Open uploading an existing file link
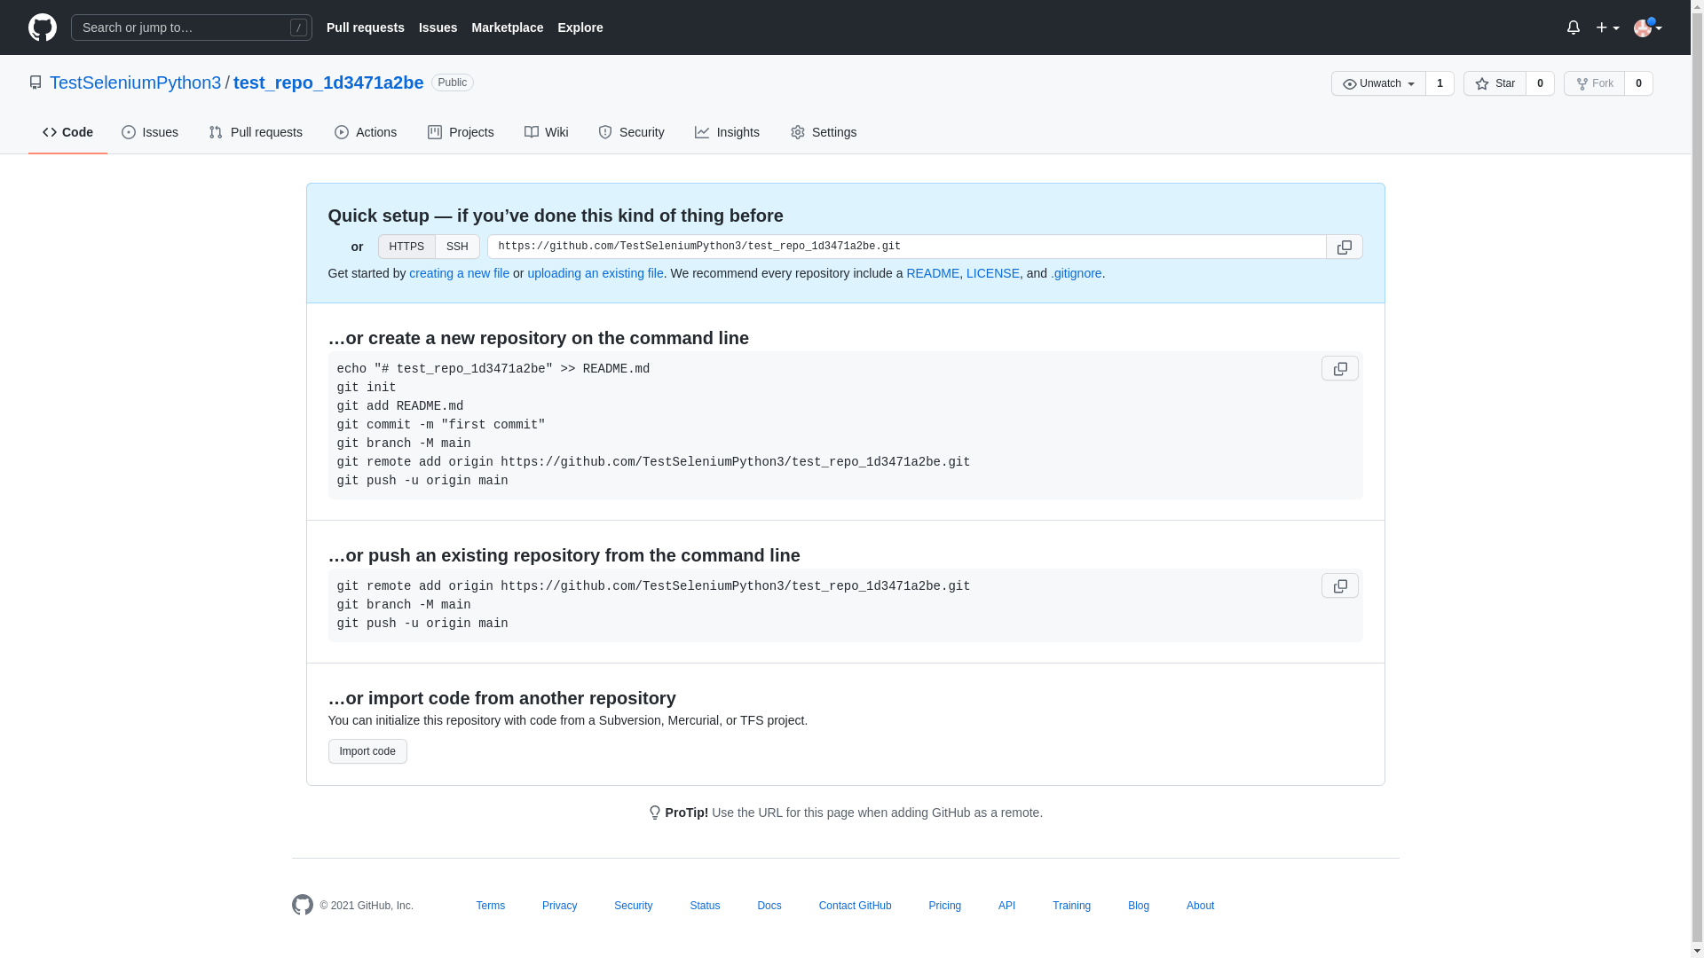 (x=596, y=273)
